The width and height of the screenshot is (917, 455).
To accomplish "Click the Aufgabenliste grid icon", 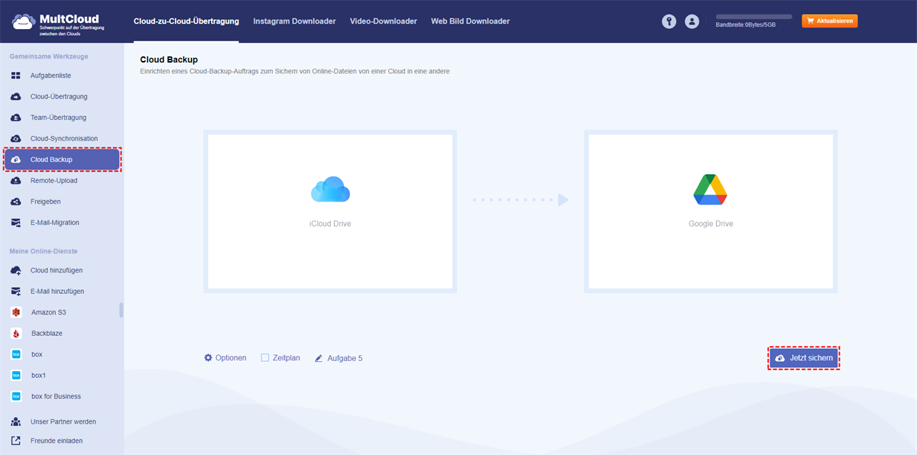I will click(16, 76).
